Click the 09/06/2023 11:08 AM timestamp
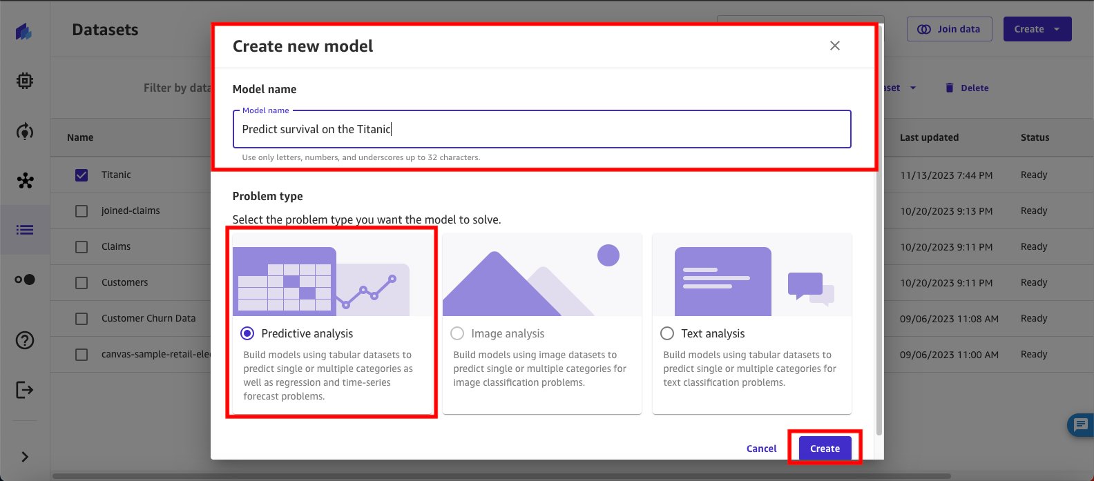The height and width of the screenshot is (481, 1094). [x=949, y=319]
